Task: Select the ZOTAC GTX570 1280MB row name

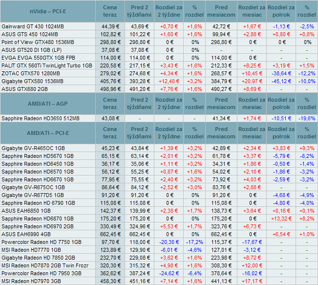Action: point(31,73)
